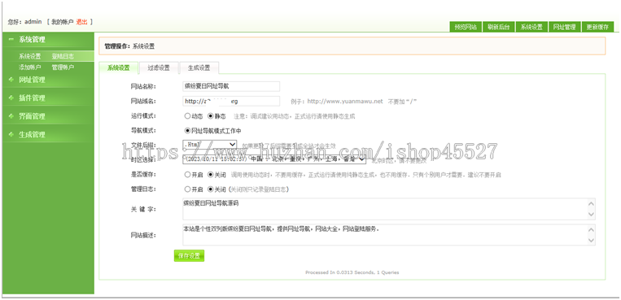Open 管理帐户 sidebar sublink

pyautogui.click(x=63, y=67)
